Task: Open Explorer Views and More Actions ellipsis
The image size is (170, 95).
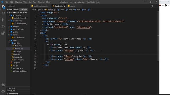Action: coord(27,6)
